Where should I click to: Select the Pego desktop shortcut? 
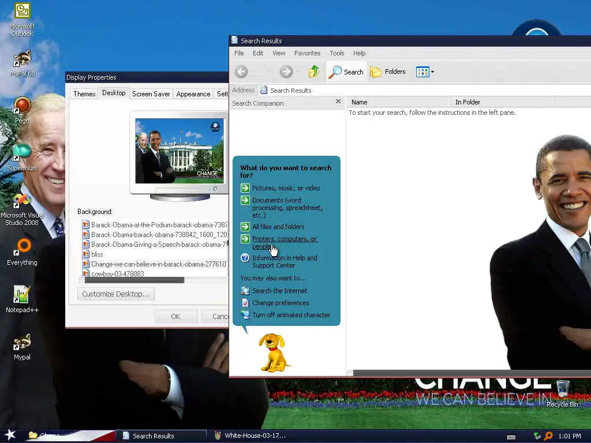coord(22,110)
